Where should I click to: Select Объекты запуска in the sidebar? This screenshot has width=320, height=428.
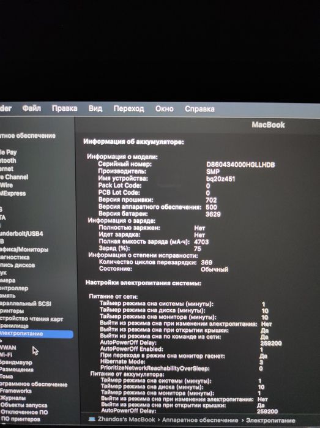(x=23, y=405)
